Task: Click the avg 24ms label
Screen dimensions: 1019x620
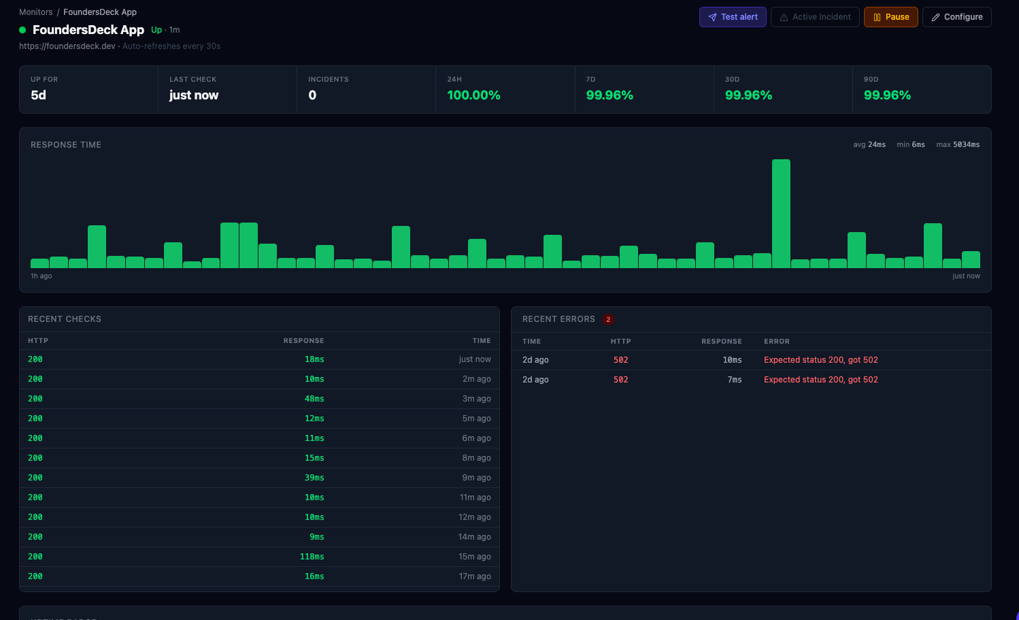Action: [869, 145]
